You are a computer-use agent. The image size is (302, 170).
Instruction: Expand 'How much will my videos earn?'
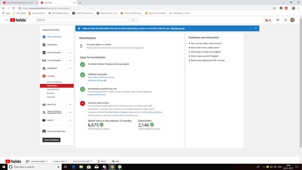coord(204,48)
